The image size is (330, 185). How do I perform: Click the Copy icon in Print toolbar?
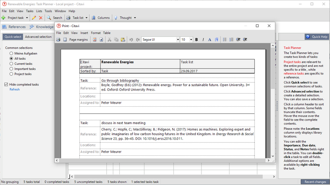pos(116,40)
